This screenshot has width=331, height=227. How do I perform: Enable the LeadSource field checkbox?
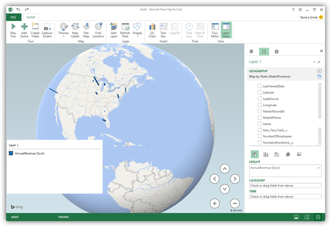point(260,99)
